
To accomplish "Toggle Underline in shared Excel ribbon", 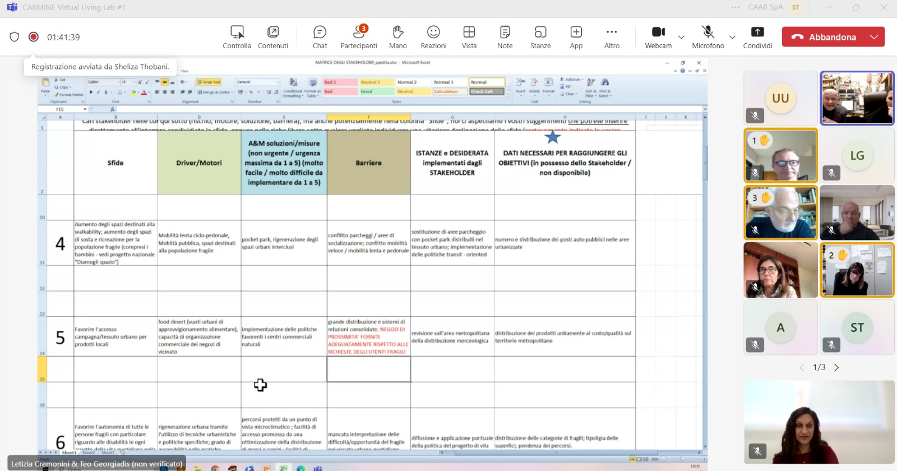I will click(105, 92).
